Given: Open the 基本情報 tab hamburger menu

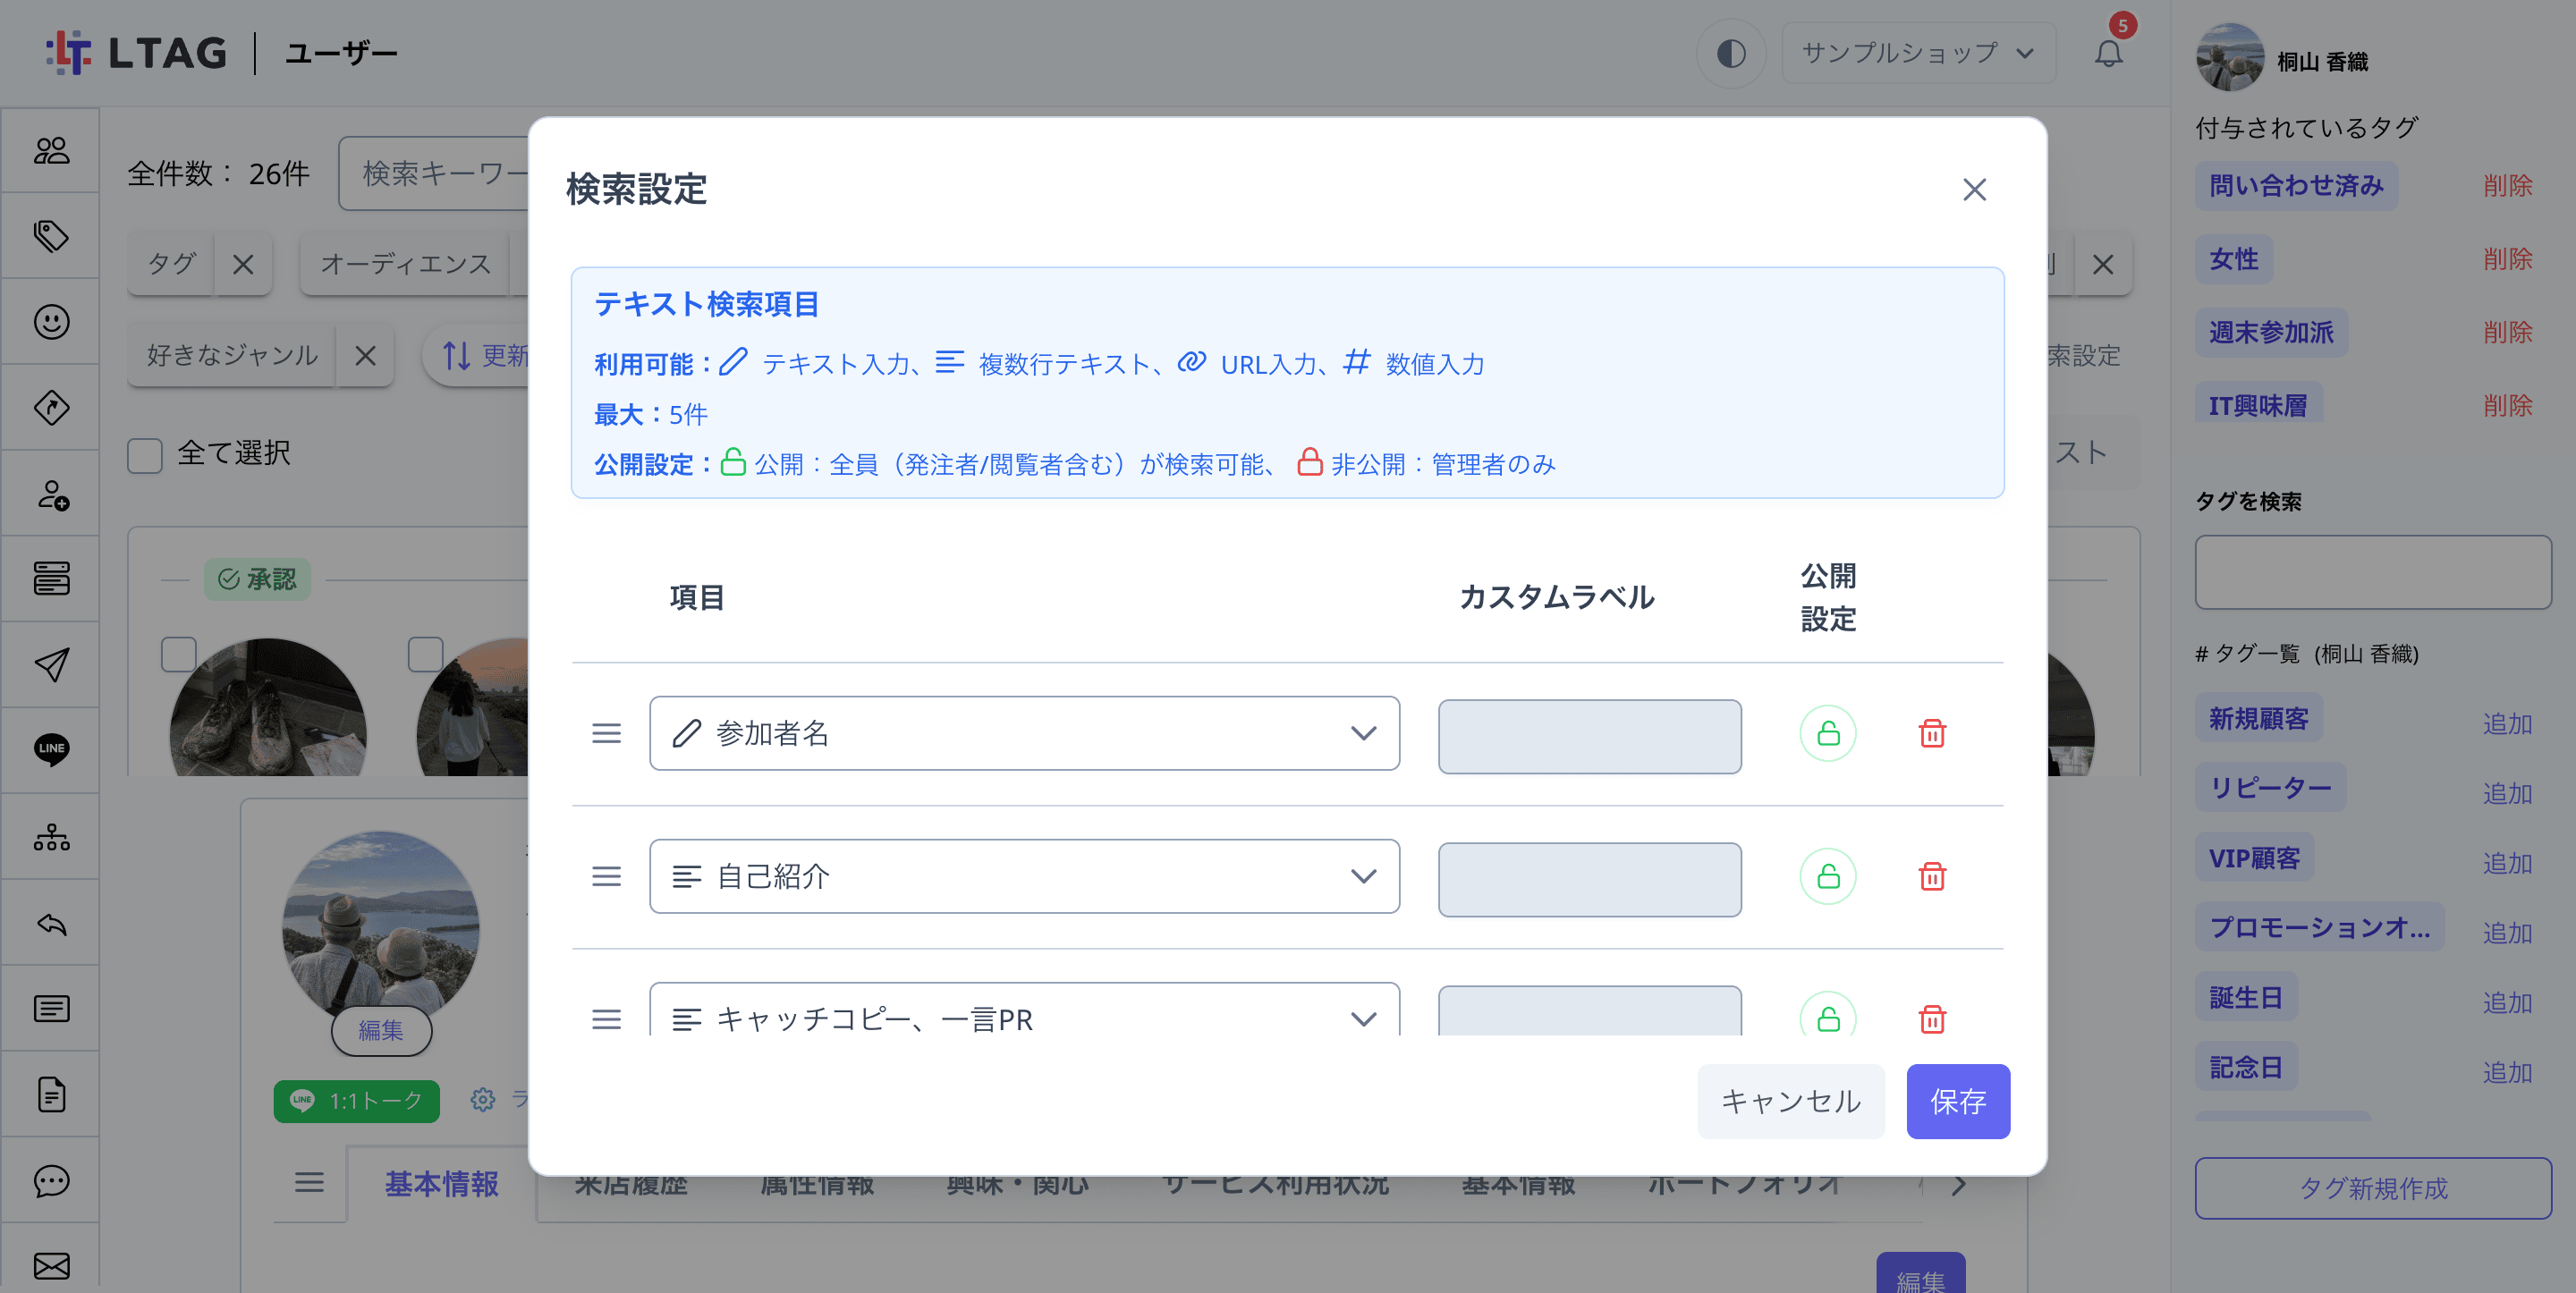Looking at the screenshot, I should pyautogui.click(x=309, y=1183).
